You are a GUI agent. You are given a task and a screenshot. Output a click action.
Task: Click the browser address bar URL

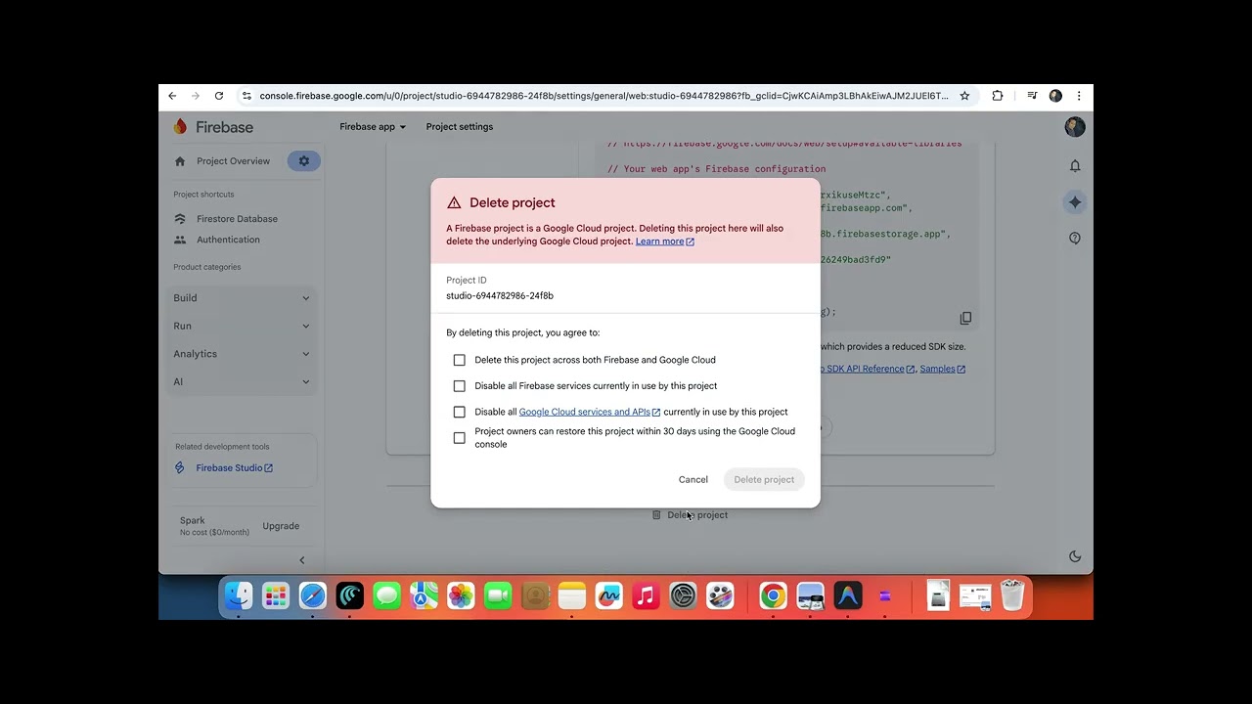coord(604,96)
